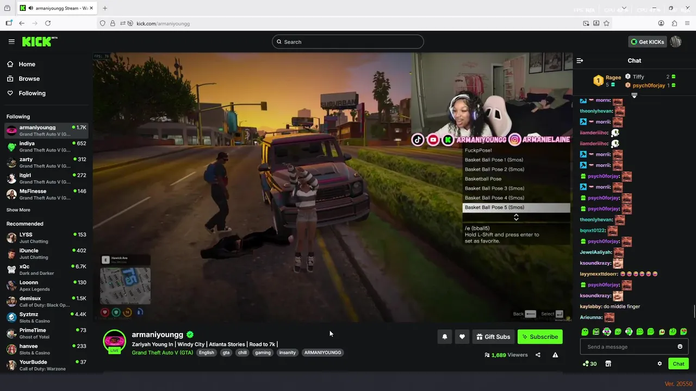This screenshot has width=696, height=391.
Task: Toggle the follow heart button
Action: (x=462, y=337)
